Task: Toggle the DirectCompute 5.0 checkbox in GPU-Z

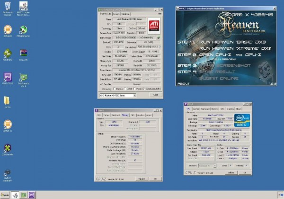Action: pyautogui.click(x=143, y=89)
